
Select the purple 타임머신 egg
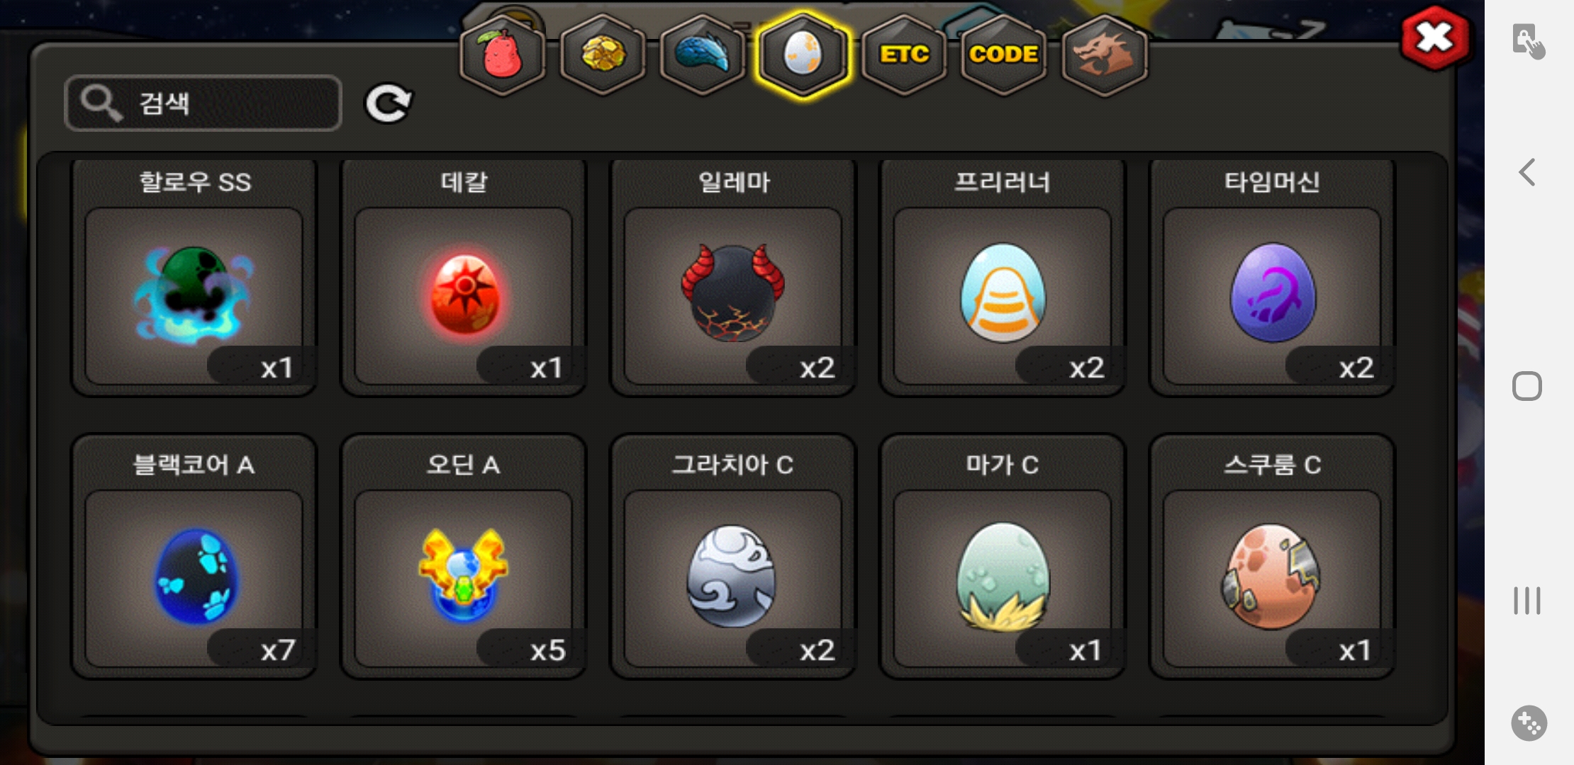tap(1272, 278)
